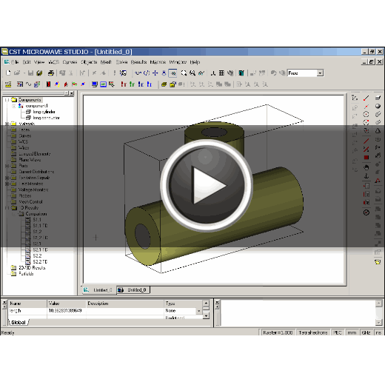The image size is (385, 385).
Task: Create a sphere shape from side toolbar
Action: pyautogui.click(x=378, y=106)
